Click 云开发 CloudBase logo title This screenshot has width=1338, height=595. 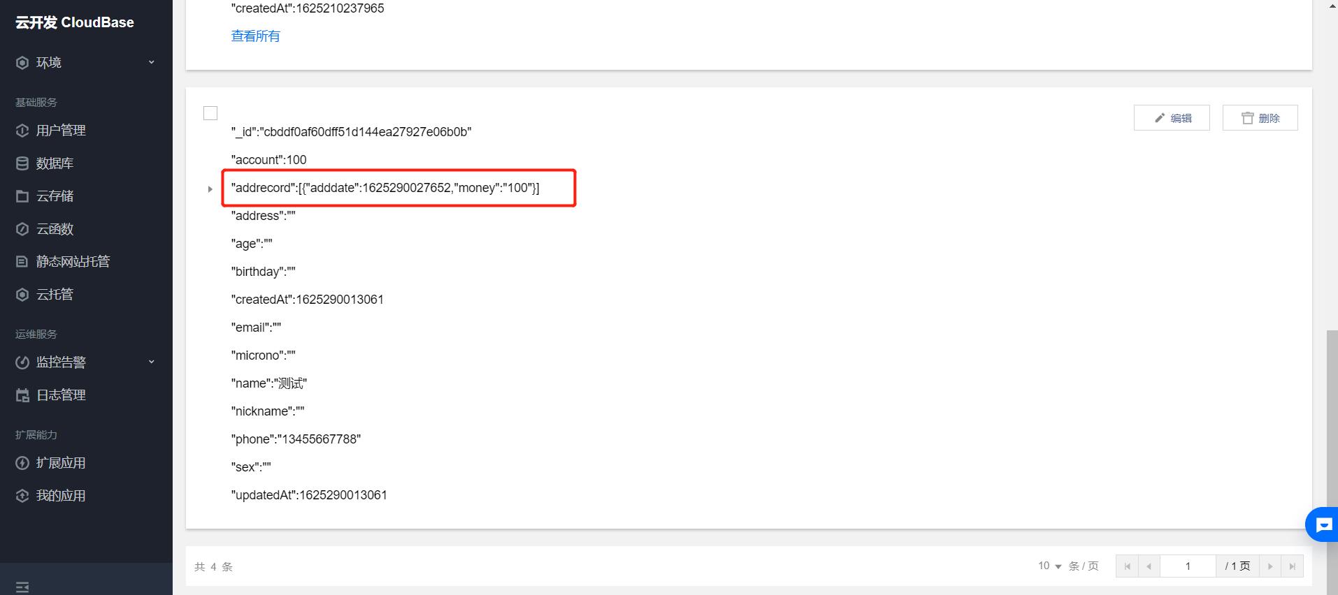point(75,22)
